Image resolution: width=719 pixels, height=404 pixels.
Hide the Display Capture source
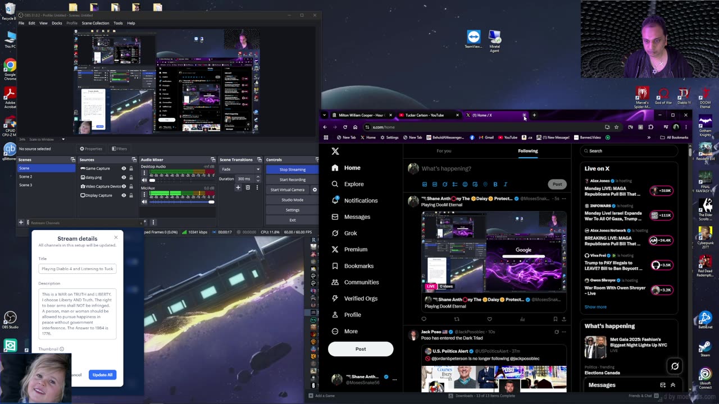click(124, 195)
